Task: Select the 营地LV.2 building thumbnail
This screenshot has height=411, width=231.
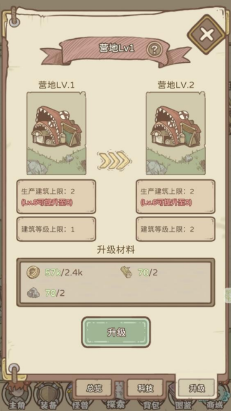Action: pos(176,133)
